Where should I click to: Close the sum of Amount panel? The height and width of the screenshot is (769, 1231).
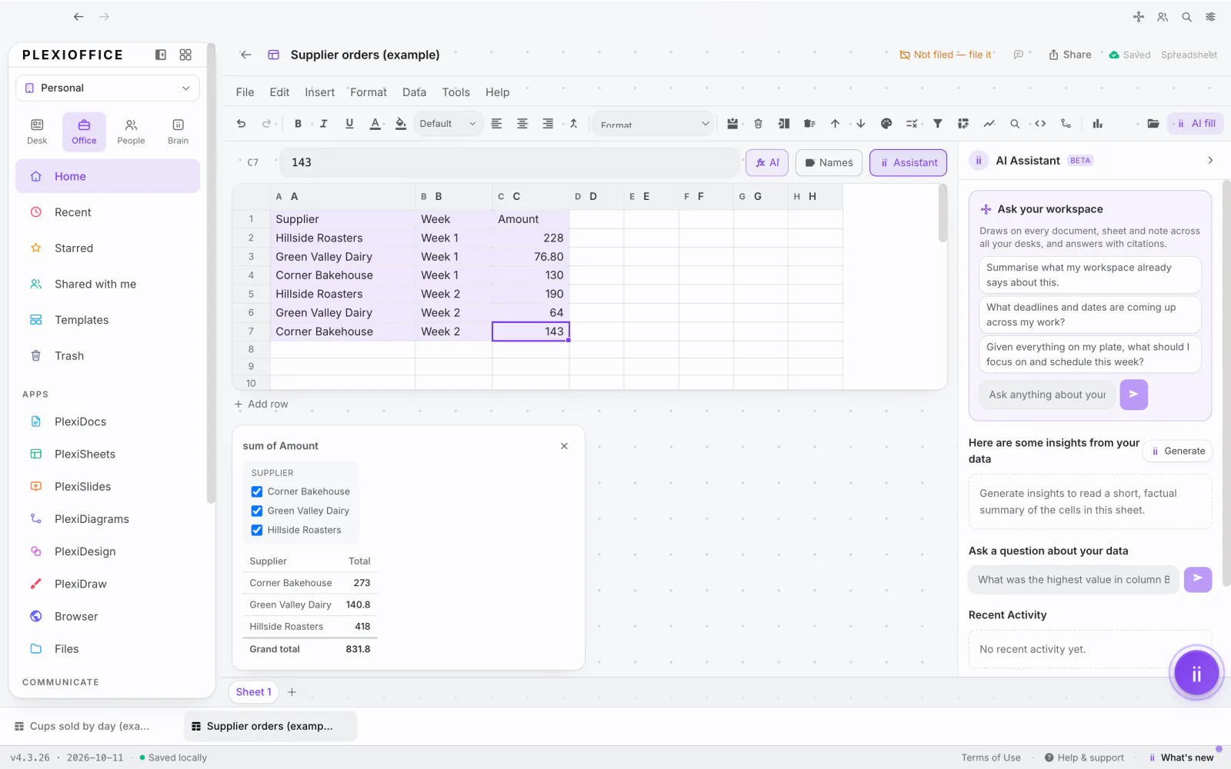(564, 446)
